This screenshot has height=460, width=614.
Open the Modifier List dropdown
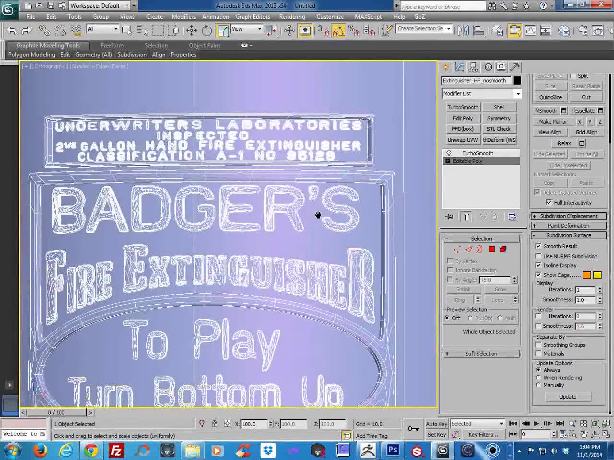click(x=482, y=93)
